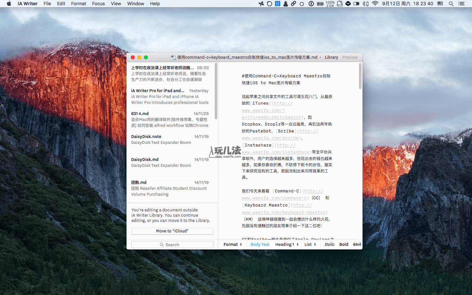Open the battery status icon
Image resolution: width=472 pixels, height=295 pixels.
pyautogui.click(x=320, y=4)
